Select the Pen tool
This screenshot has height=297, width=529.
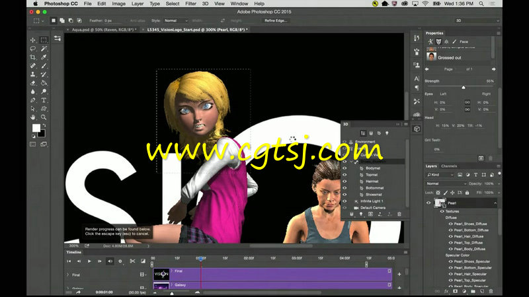(32, 100)
